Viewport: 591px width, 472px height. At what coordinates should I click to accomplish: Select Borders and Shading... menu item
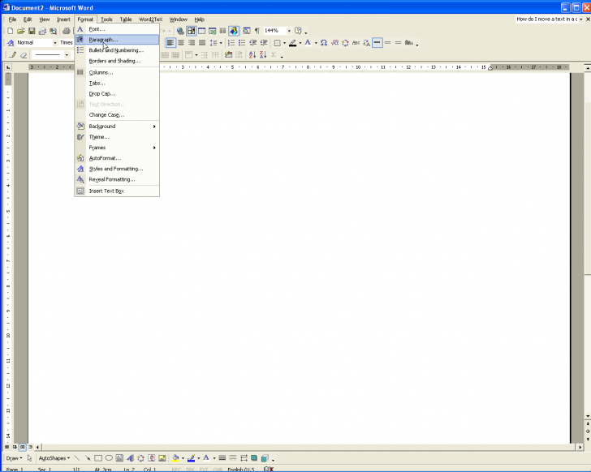click(117, 61)
